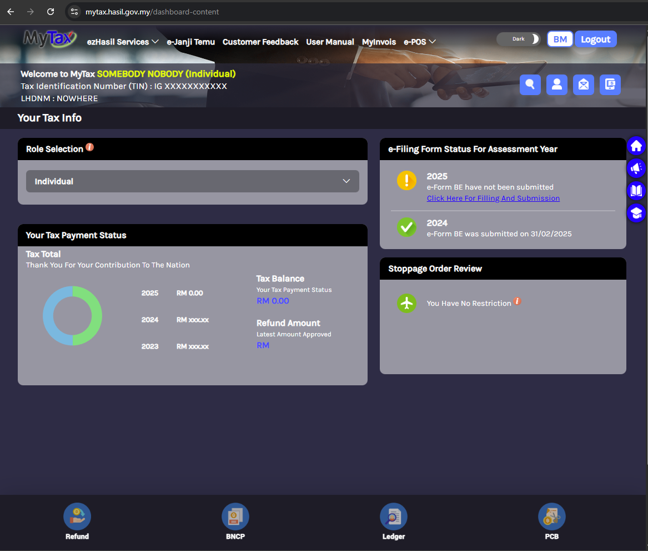The width and height of the screenshot is (648, 551).
Task: Click the Tax Identification Number text
Action: pos(124,86)
